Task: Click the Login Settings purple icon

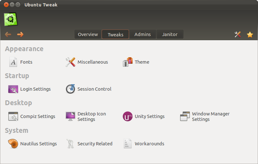Action: click(13, 89)
